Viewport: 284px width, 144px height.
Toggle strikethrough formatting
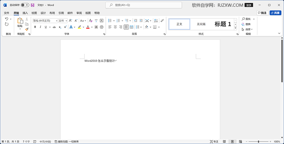[54, 27]
